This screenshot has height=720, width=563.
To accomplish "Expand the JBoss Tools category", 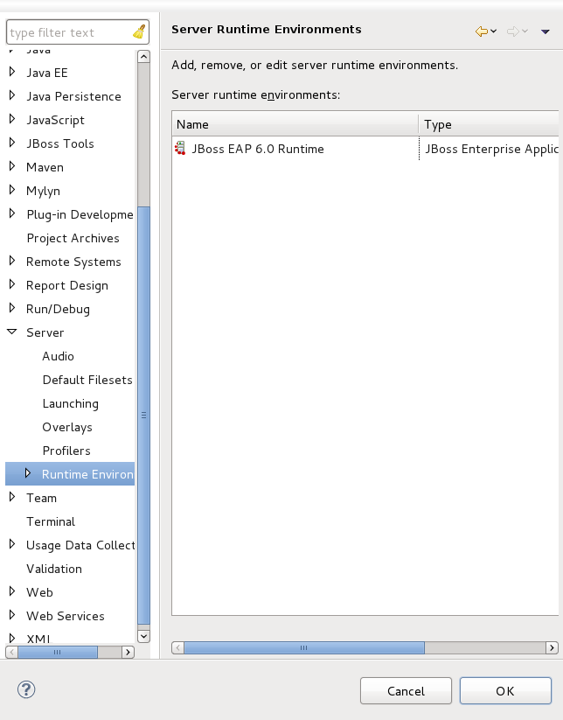I will pos(12,143).
